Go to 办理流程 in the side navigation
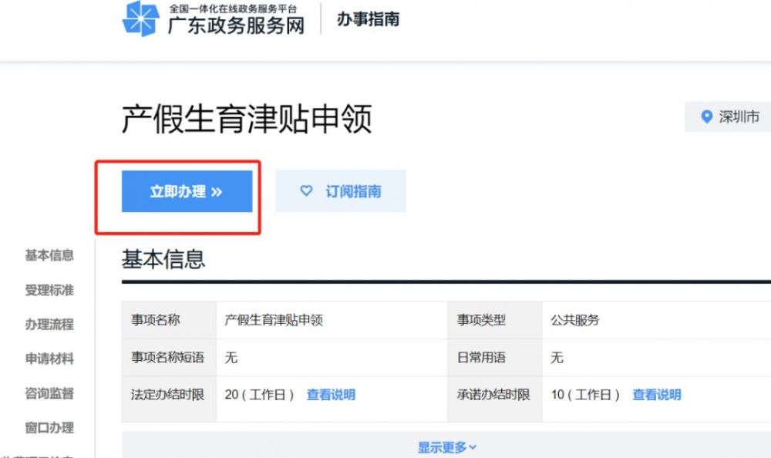The image size is (771, 458). pyautogui.click(x=49, y=324)
